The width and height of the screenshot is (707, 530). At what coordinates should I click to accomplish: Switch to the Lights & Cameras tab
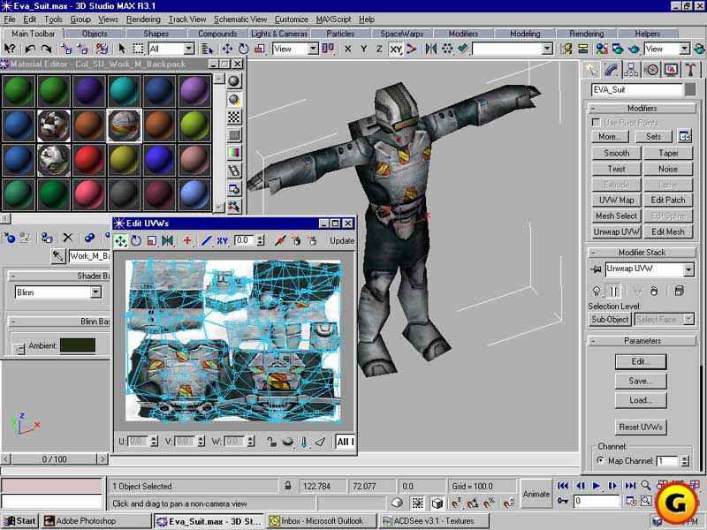coord(279,34)
